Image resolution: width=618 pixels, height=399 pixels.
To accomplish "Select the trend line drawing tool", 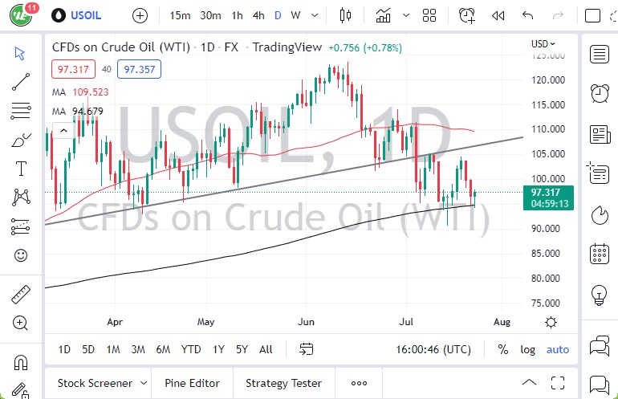I will pyautogui.click(x=21, y=81).
